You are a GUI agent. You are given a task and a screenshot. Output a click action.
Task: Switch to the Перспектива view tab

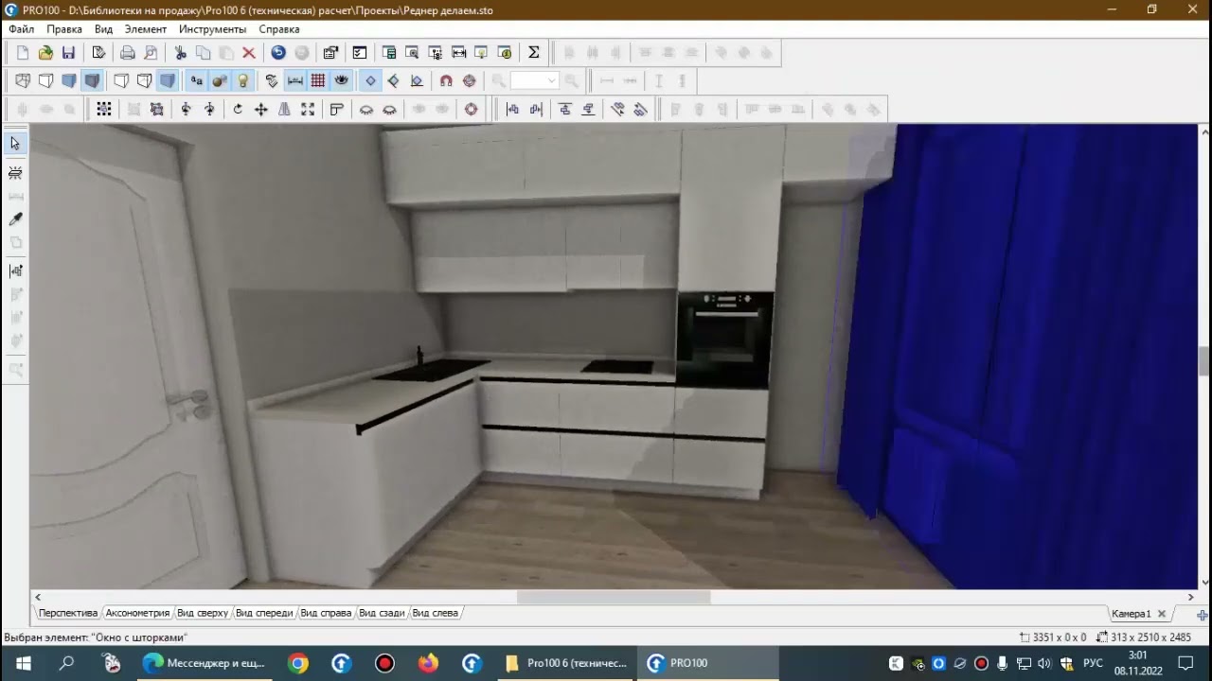68,613
